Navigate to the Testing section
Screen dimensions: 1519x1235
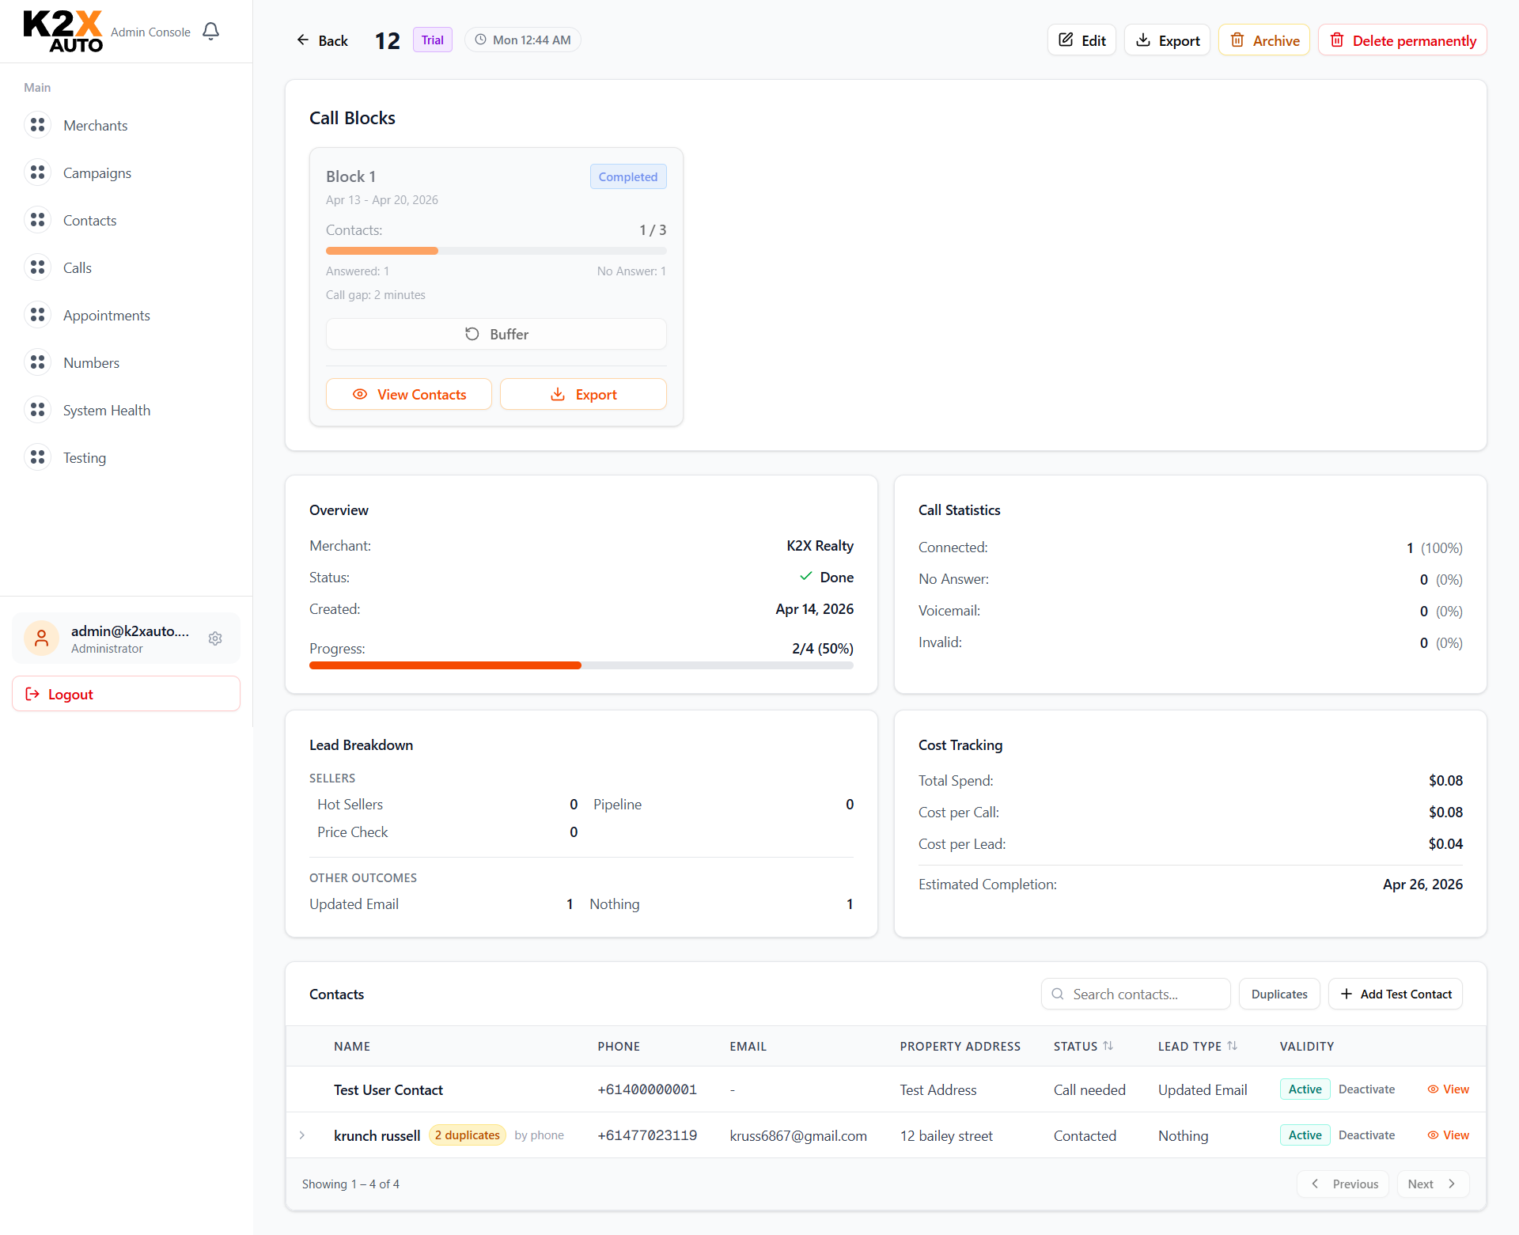(37, 457)
